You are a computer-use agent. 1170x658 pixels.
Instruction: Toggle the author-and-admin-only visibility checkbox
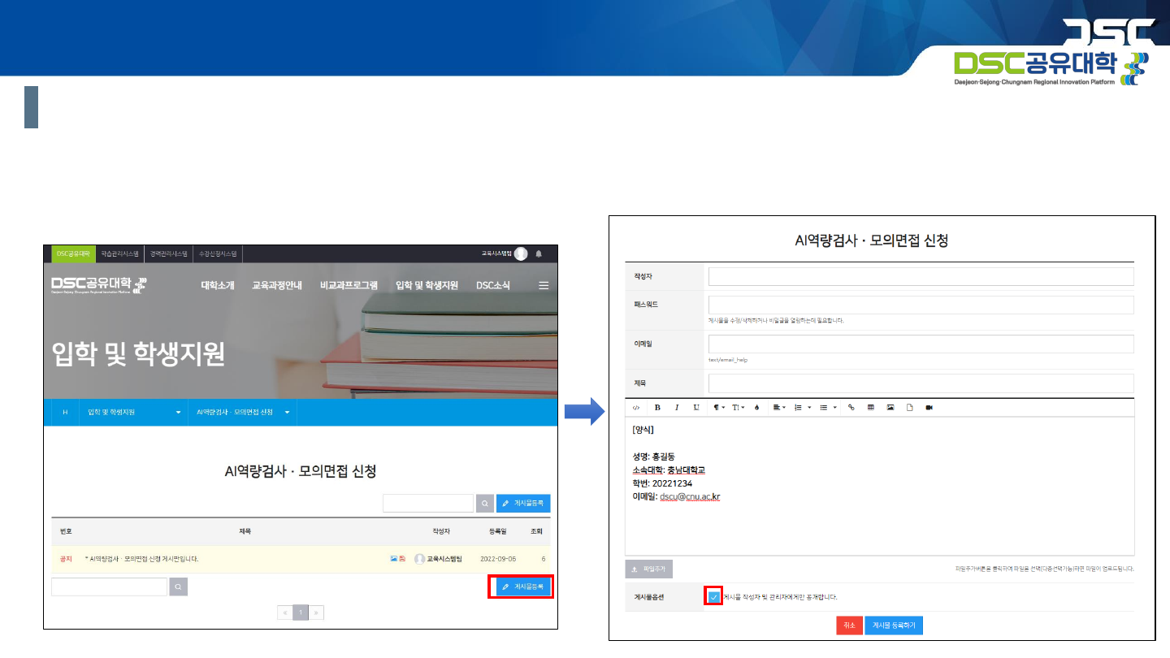[713, 597]
